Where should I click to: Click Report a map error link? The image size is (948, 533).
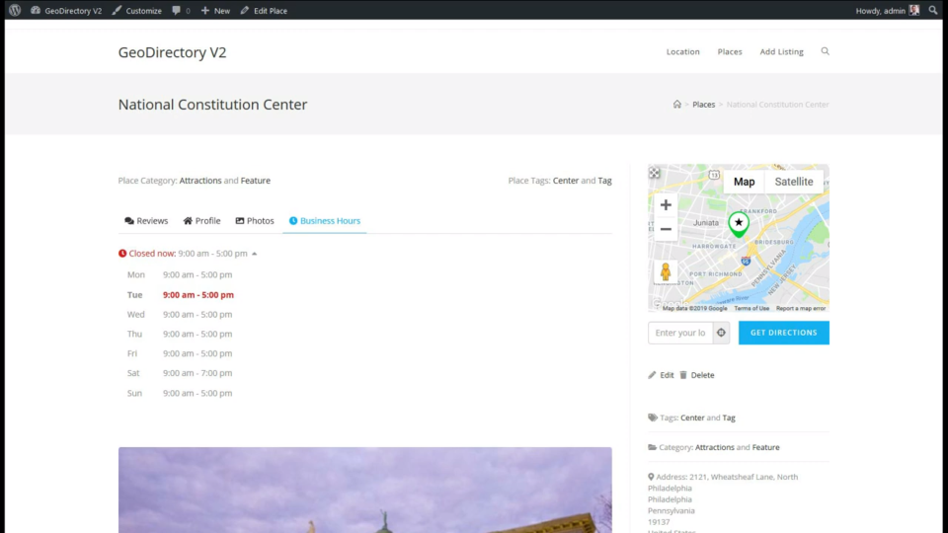(x=801, y=308)
